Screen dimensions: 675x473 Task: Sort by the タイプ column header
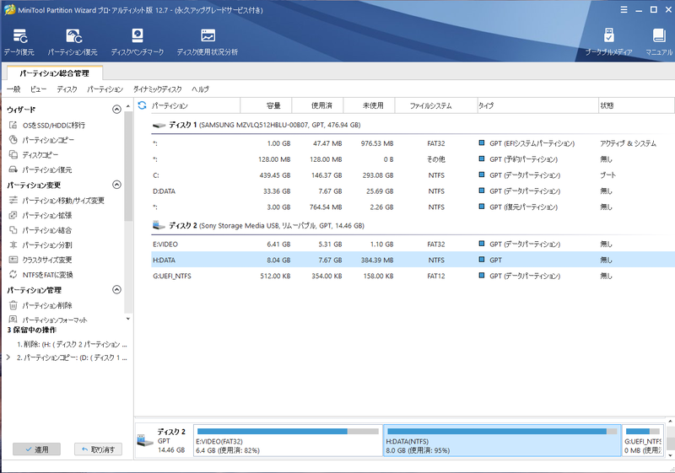(538, 105)
